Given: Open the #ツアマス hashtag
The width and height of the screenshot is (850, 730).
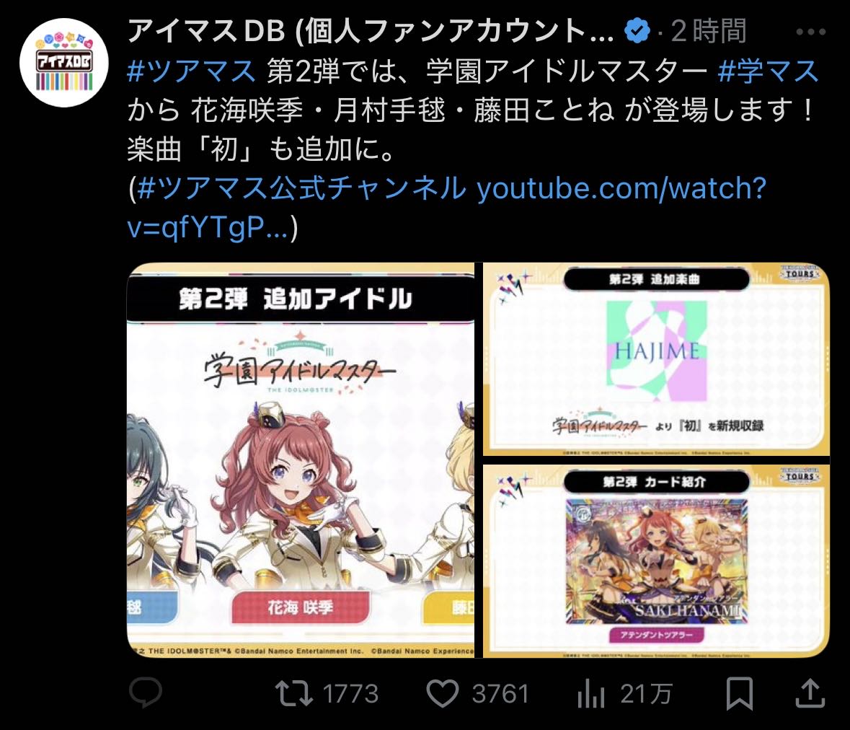Looking at the screenshot, I should pyautogui.click(x=191, y=71).
